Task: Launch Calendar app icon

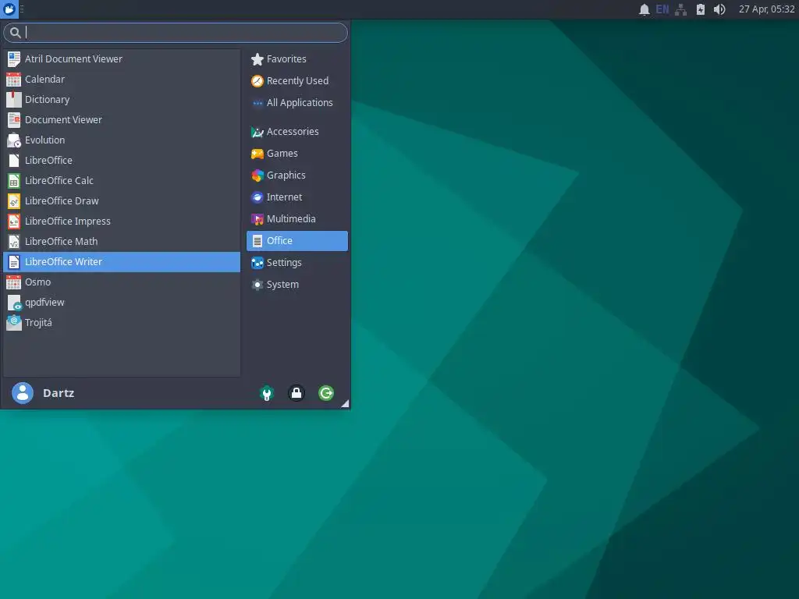Action: (x=14, y=80)
